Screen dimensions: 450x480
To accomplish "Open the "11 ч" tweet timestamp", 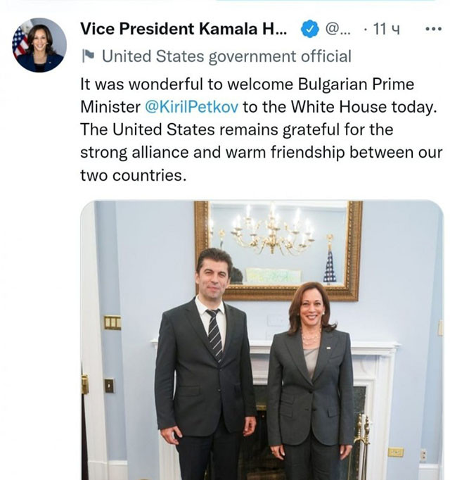I will click(387, 30).
